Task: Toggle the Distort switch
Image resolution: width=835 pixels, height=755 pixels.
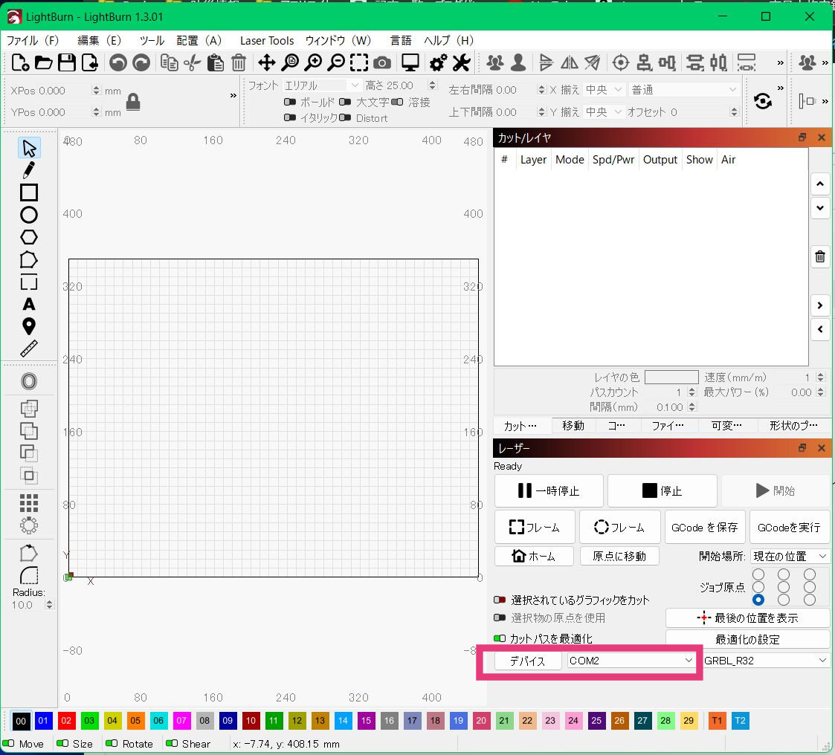Action: tap(345, 117)
